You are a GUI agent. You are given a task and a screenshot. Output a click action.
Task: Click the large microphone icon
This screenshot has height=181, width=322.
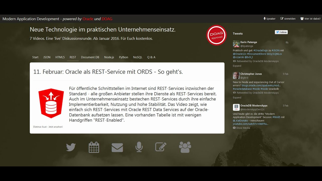tap(139, 147)
